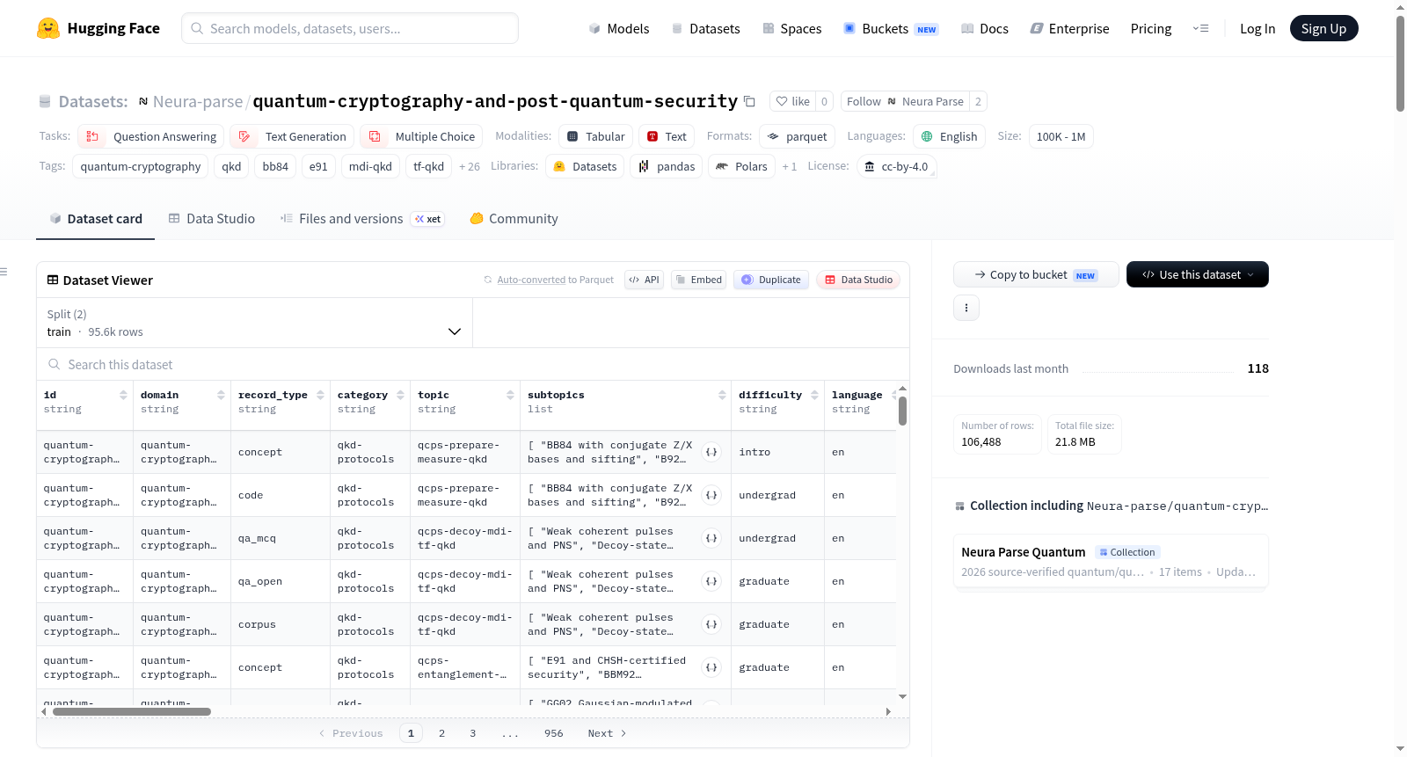Click the Log In link

(x=1258, y=28)
